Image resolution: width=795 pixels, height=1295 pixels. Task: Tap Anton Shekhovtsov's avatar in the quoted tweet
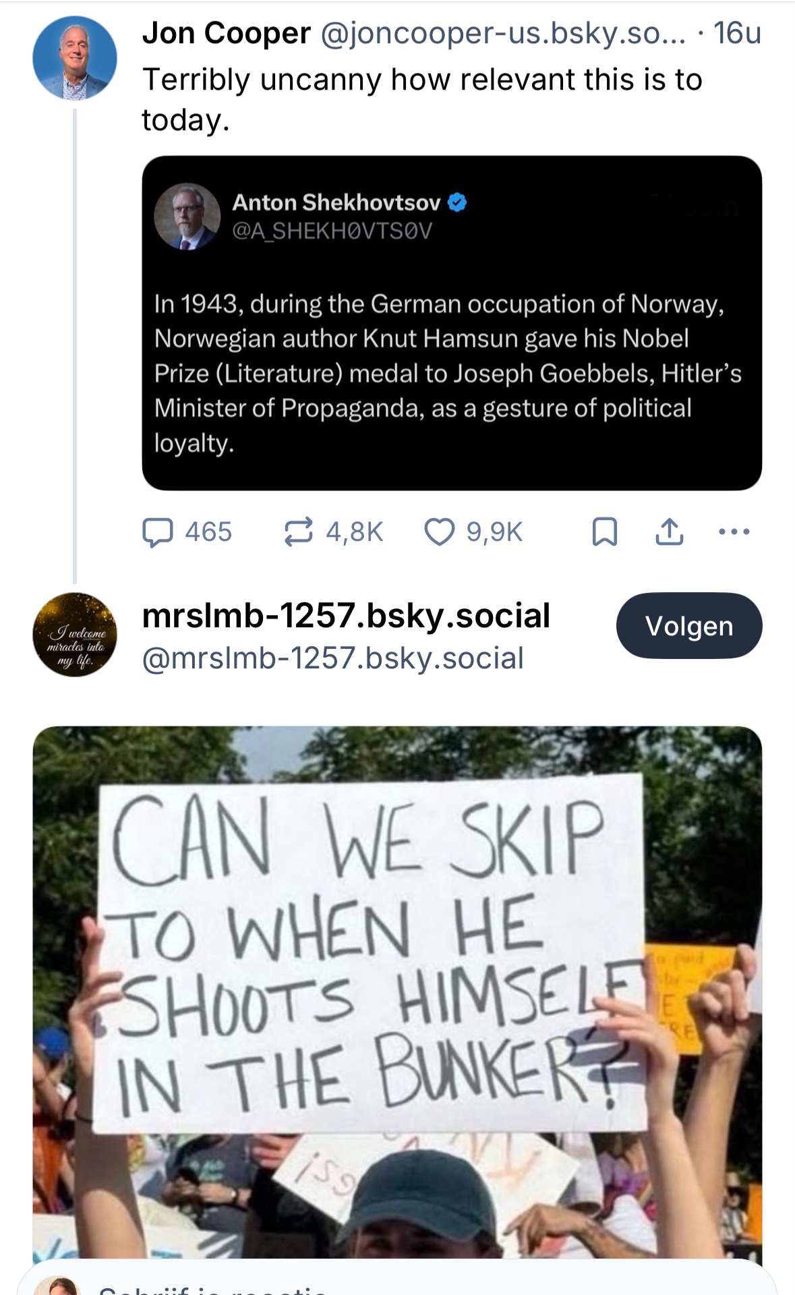pos(187,217)
